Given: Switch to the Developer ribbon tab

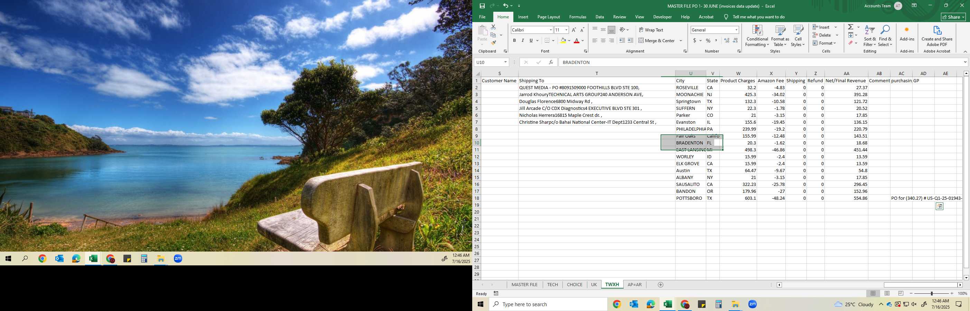Looking at the screenshot, I should click(x=662, y=17).
